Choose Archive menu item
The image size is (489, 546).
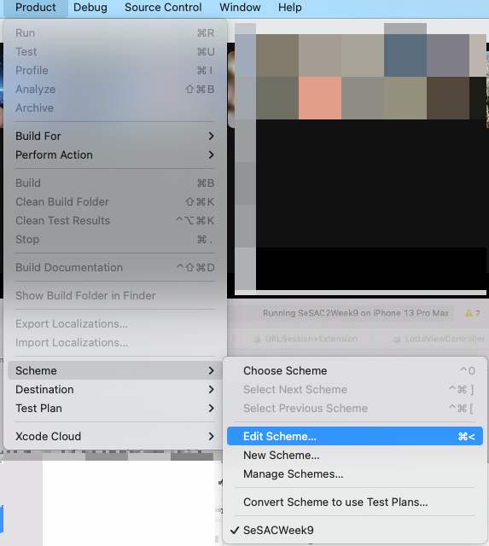point(115,108)
